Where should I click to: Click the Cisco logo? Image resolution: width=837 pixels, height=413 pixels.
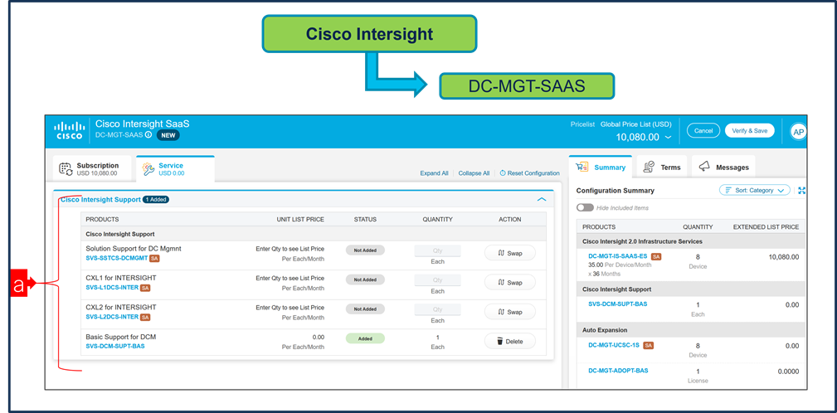point(70,131)
